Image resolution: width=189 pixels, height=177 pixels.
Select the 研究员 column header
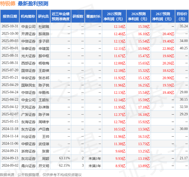(43, 16)
